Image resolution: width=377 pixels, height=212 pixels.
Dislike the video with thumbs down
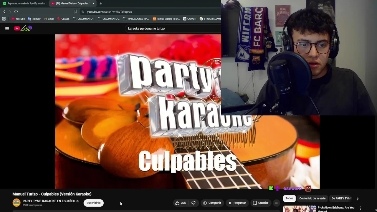pyautogui.click(x=194, y=203)
